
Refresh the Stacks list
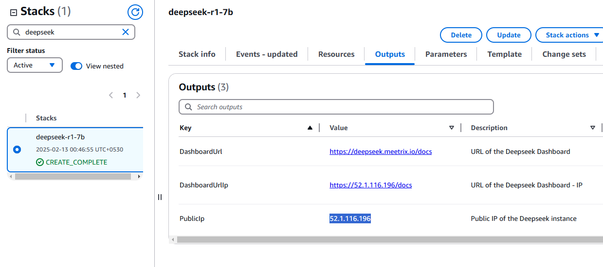click(x=135, y=12)
